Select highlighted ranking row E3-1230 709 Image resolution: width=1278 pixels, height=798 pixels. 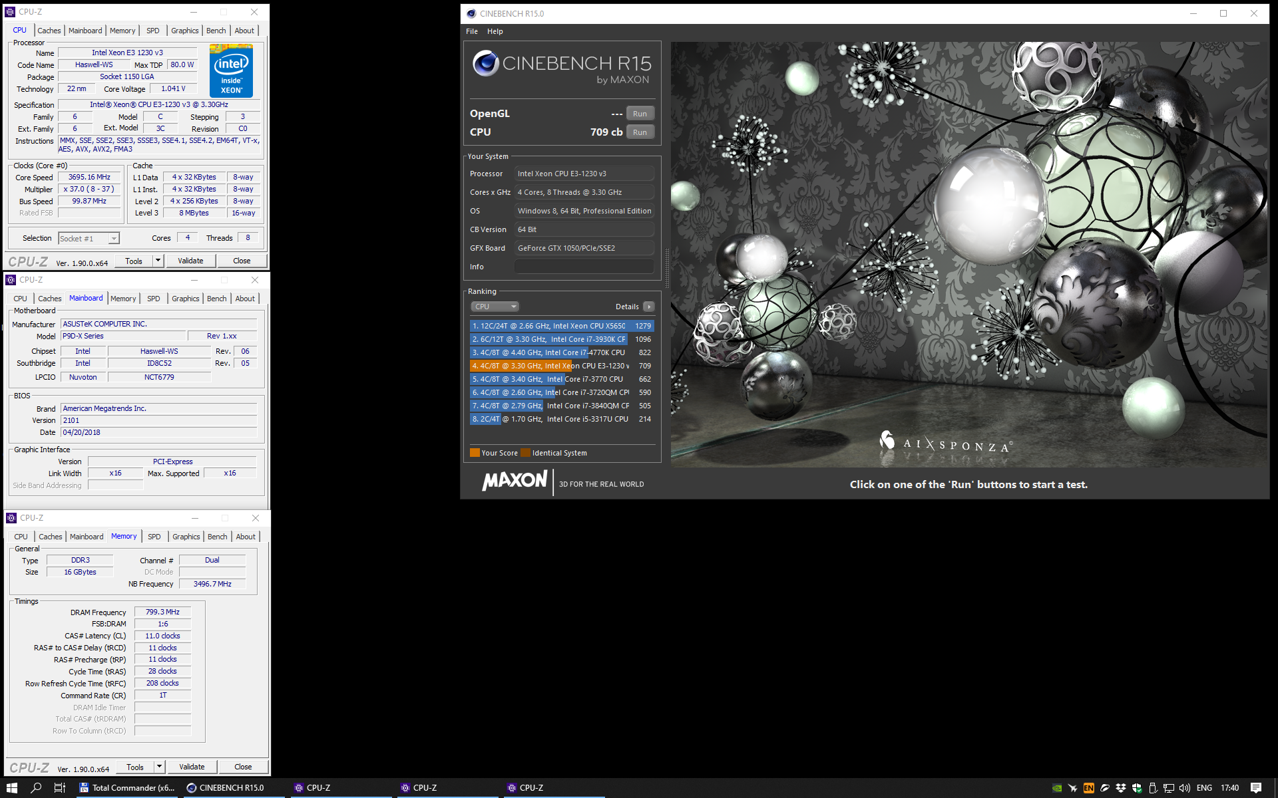[x=562, y=366]
